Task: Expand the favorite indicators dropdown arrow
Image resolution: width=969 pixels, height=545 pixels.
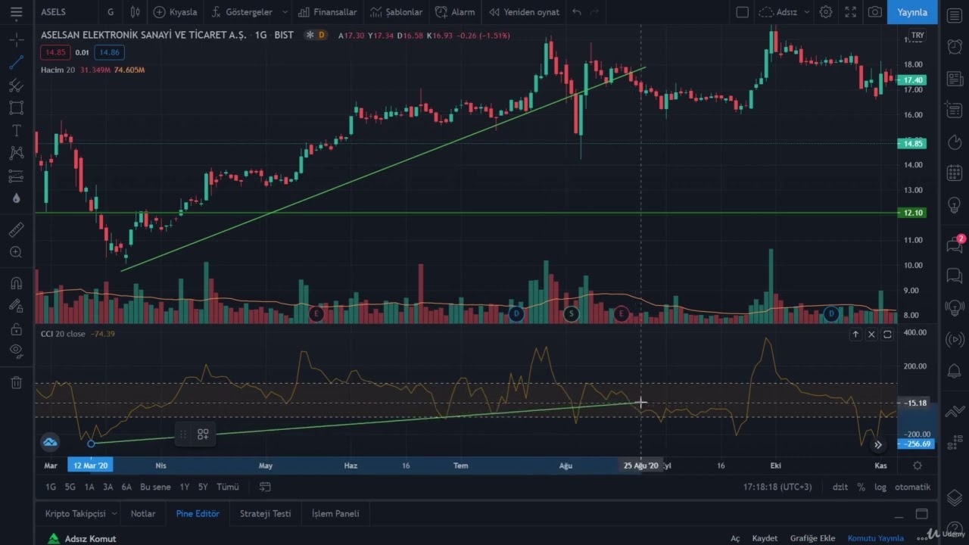Action: (x=285, y=12)
